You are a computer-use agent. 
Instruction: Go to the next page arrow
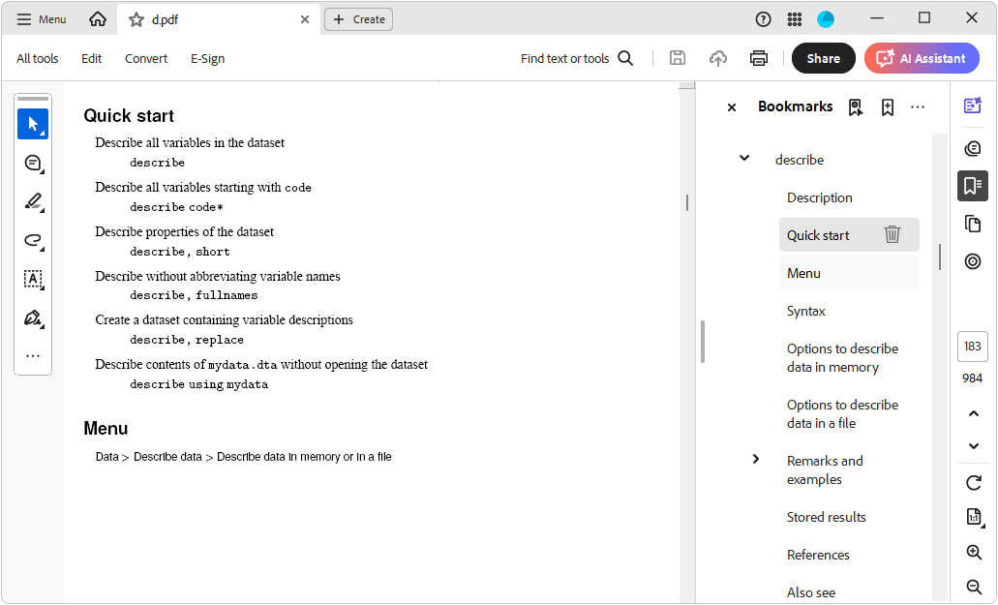click(x=974, y=446)
